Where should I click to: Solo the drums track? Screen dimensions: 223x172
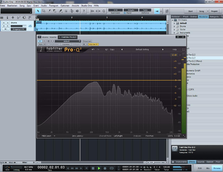coord(8,23)
